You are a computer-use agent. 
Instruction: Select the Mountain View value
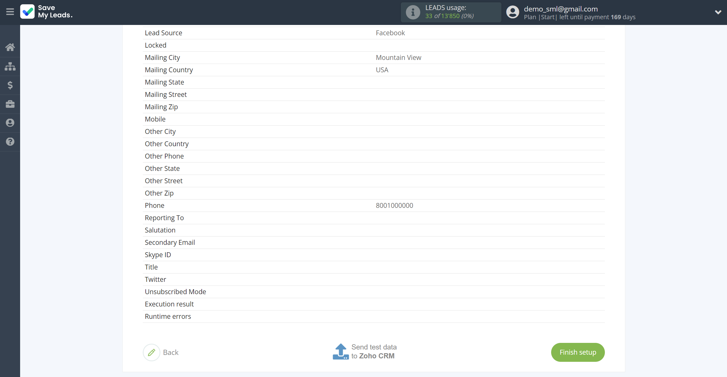[399, 58]
